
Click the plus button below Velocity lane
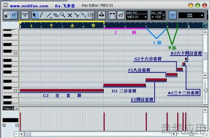(x=4, y=125)
